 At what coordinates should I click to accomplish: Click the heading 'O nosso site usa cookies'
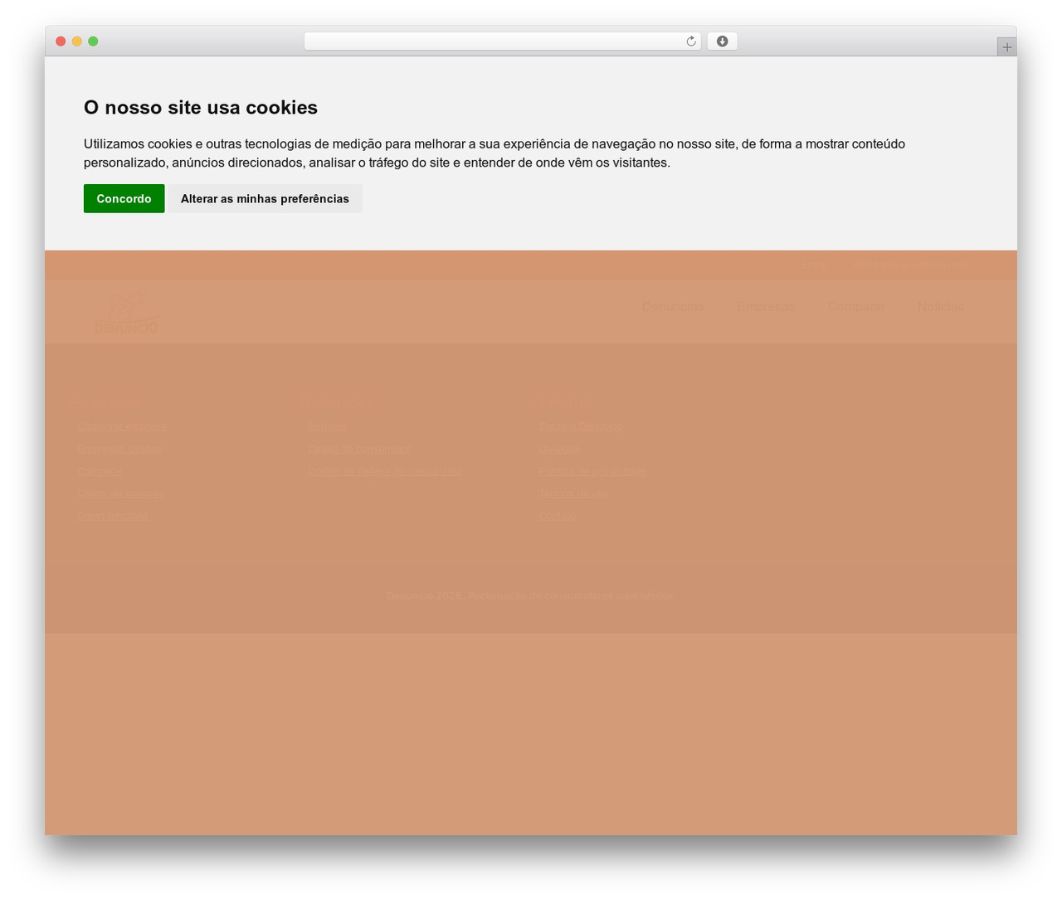201,107
